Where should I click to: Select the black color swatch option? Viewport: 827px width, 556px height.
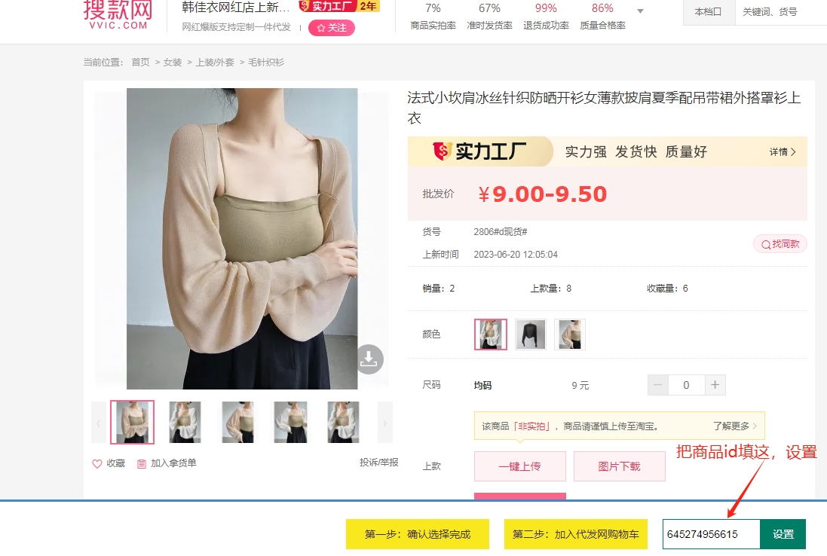coord(530,334)
